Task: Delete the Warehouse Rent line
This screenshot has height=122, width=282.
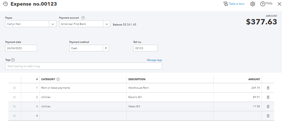Action: (x=268, y=88)
